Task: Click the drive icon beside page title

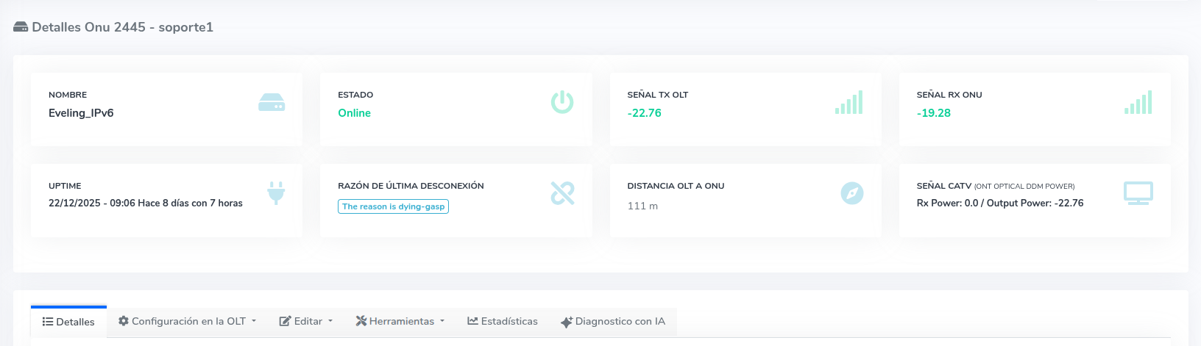Action: click(x=21, y=27)
